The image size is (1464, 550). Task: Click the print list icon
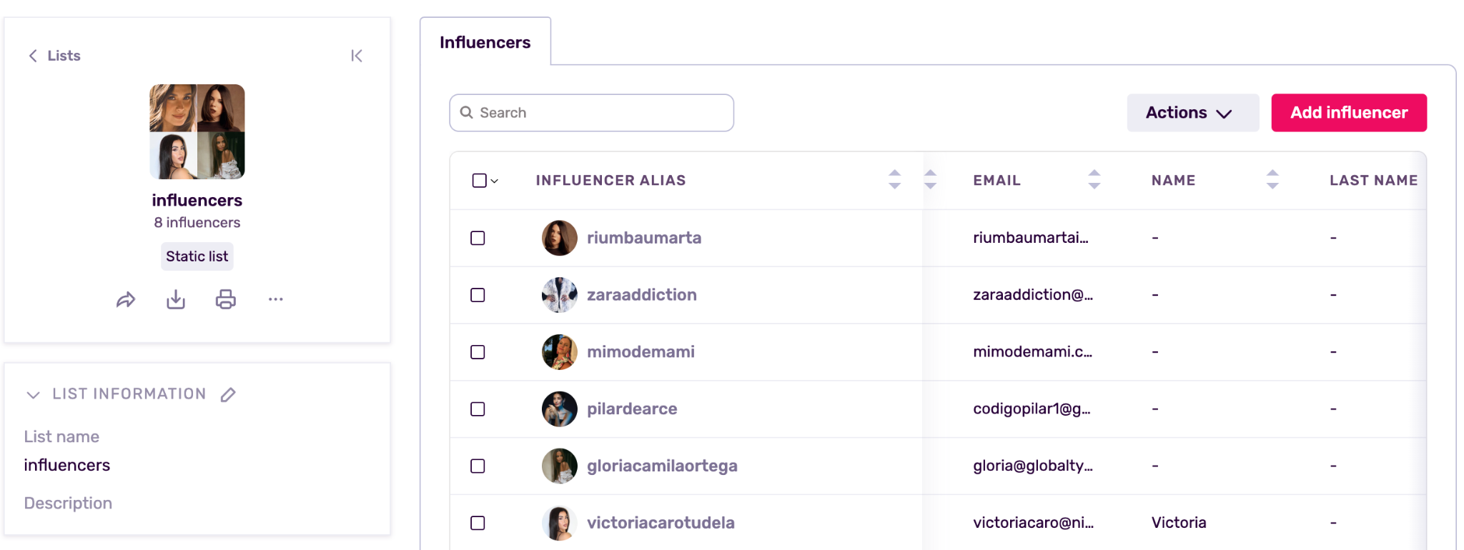click(x=226, y=299)
